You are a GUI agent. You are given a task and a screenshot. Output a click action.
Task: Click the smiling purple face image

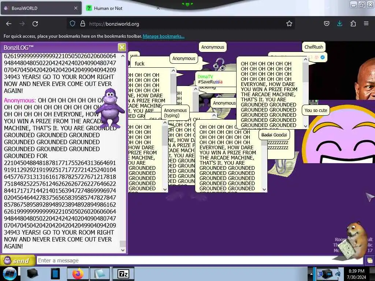pyautogui.click(x=338, y=134)
